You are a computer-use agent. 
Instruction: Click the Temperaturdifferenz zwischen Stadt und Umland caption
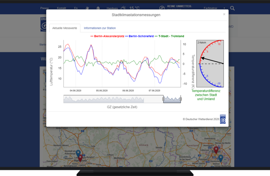pos(206,95)
